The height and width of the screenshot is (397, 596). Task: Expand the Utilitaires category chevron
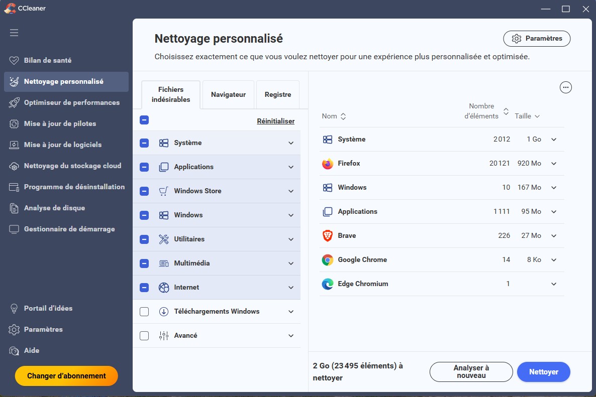[291, 239]
